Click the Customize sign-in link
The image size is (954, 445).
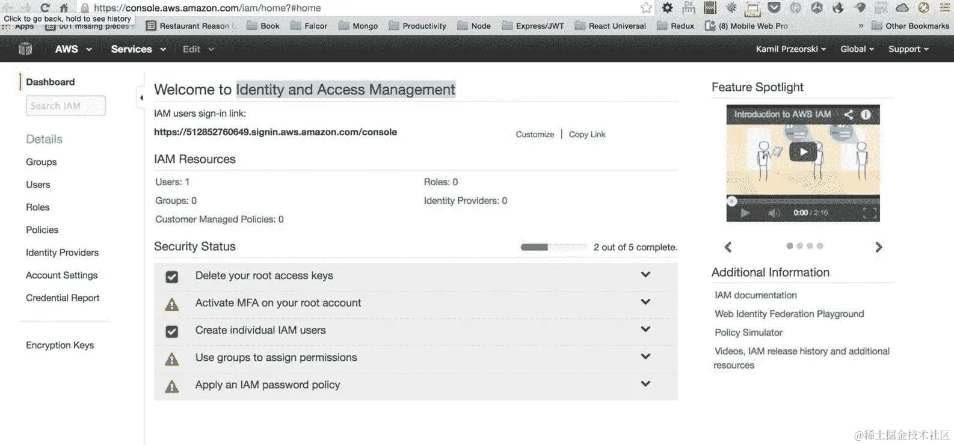click(x=535, y=134)
